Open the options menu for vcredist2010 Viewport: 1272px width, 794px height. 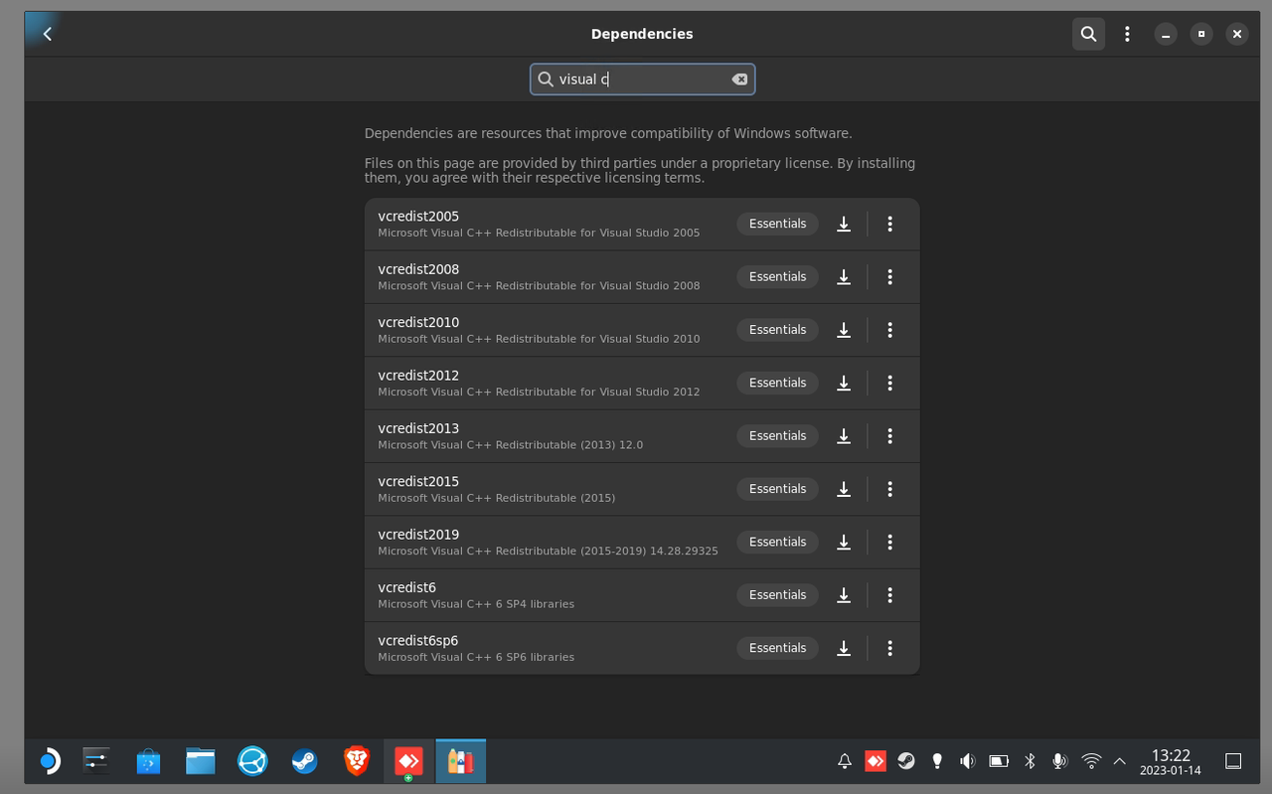click(x=890, y=330)
